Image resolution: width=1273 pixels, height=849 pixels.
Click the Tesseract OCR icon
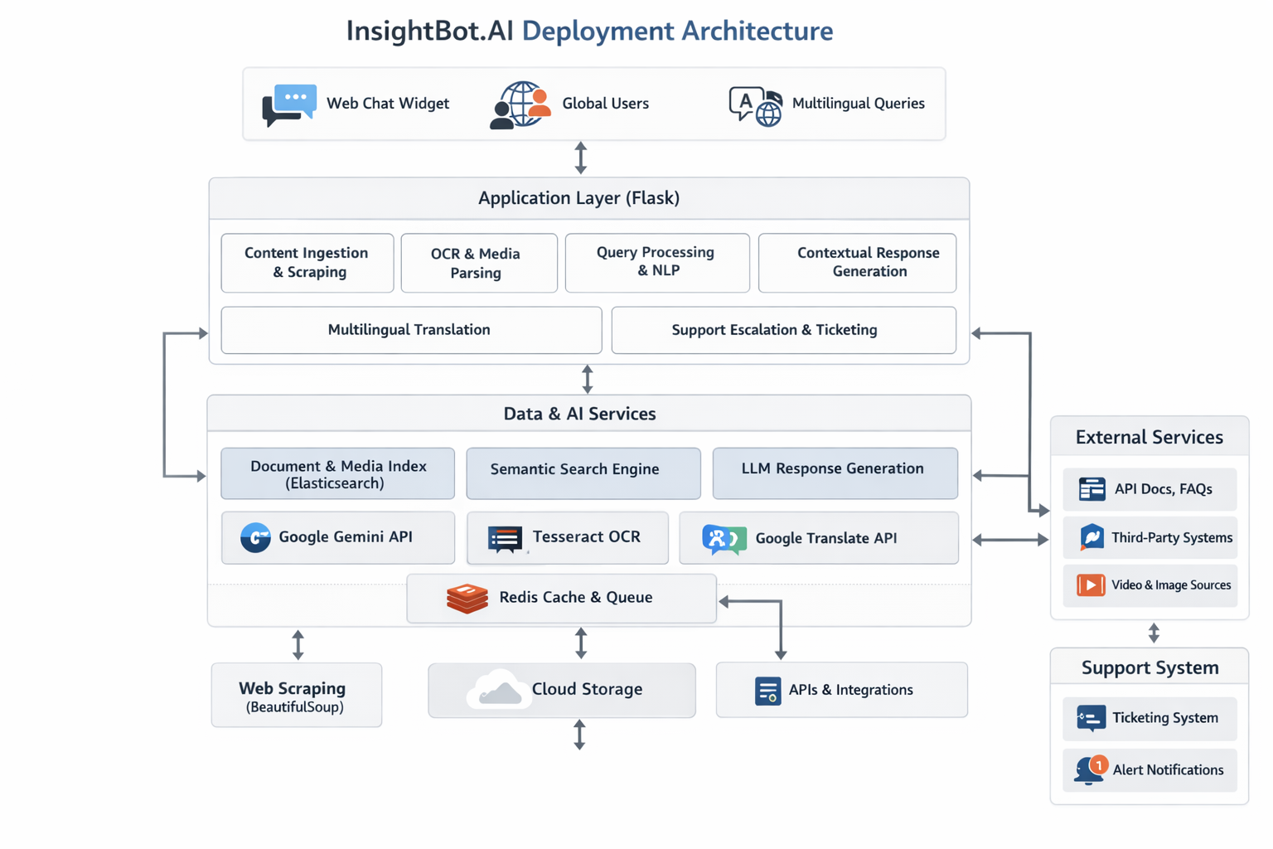click(x=505, y=539)
